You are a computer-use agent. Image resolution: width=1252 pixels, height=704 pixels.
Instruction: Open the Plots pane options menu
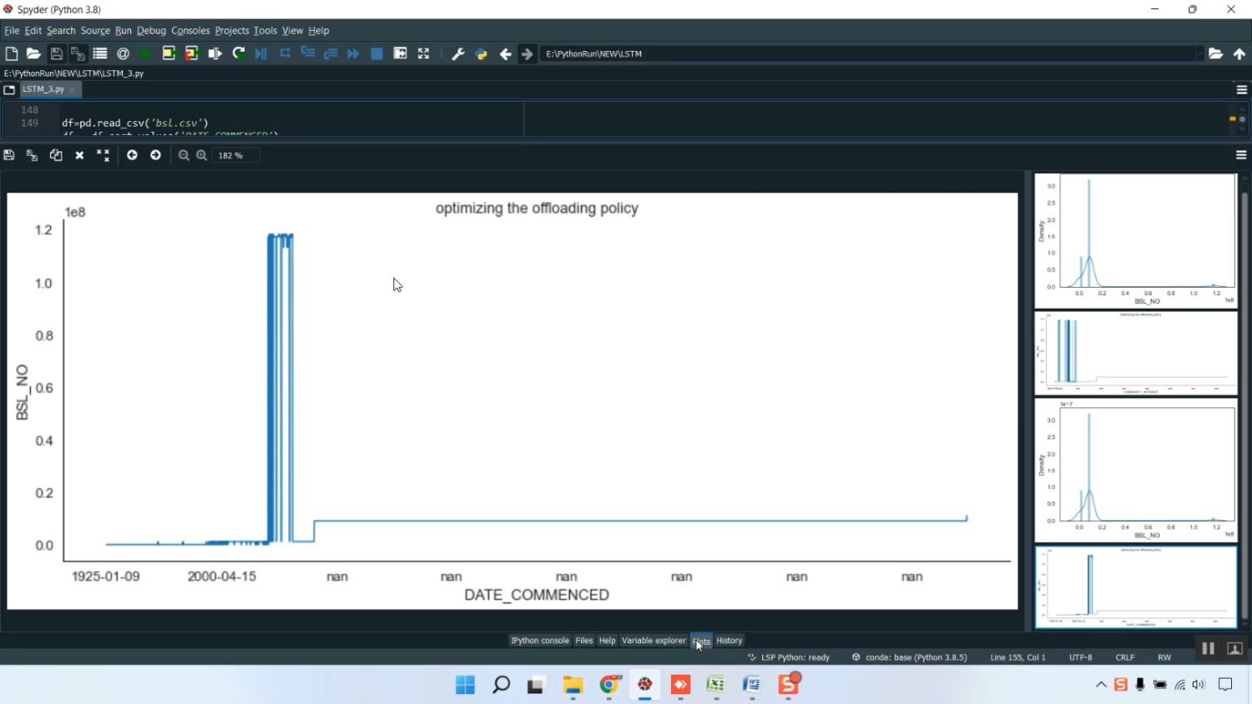tap(1241, 155)
